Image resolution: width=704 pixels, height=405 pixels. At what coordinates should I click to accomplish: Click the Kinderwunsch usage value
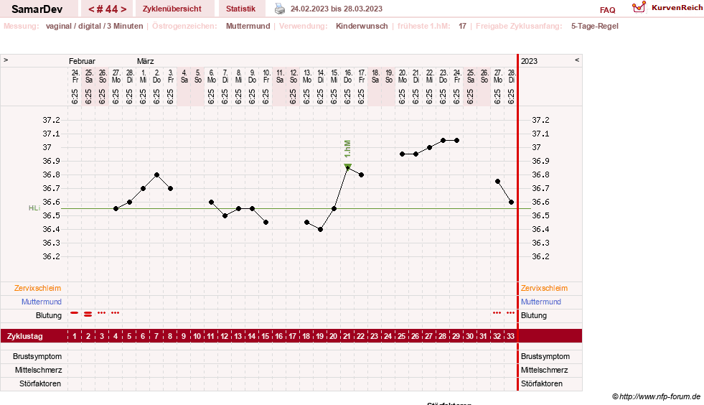coord(362,26)
